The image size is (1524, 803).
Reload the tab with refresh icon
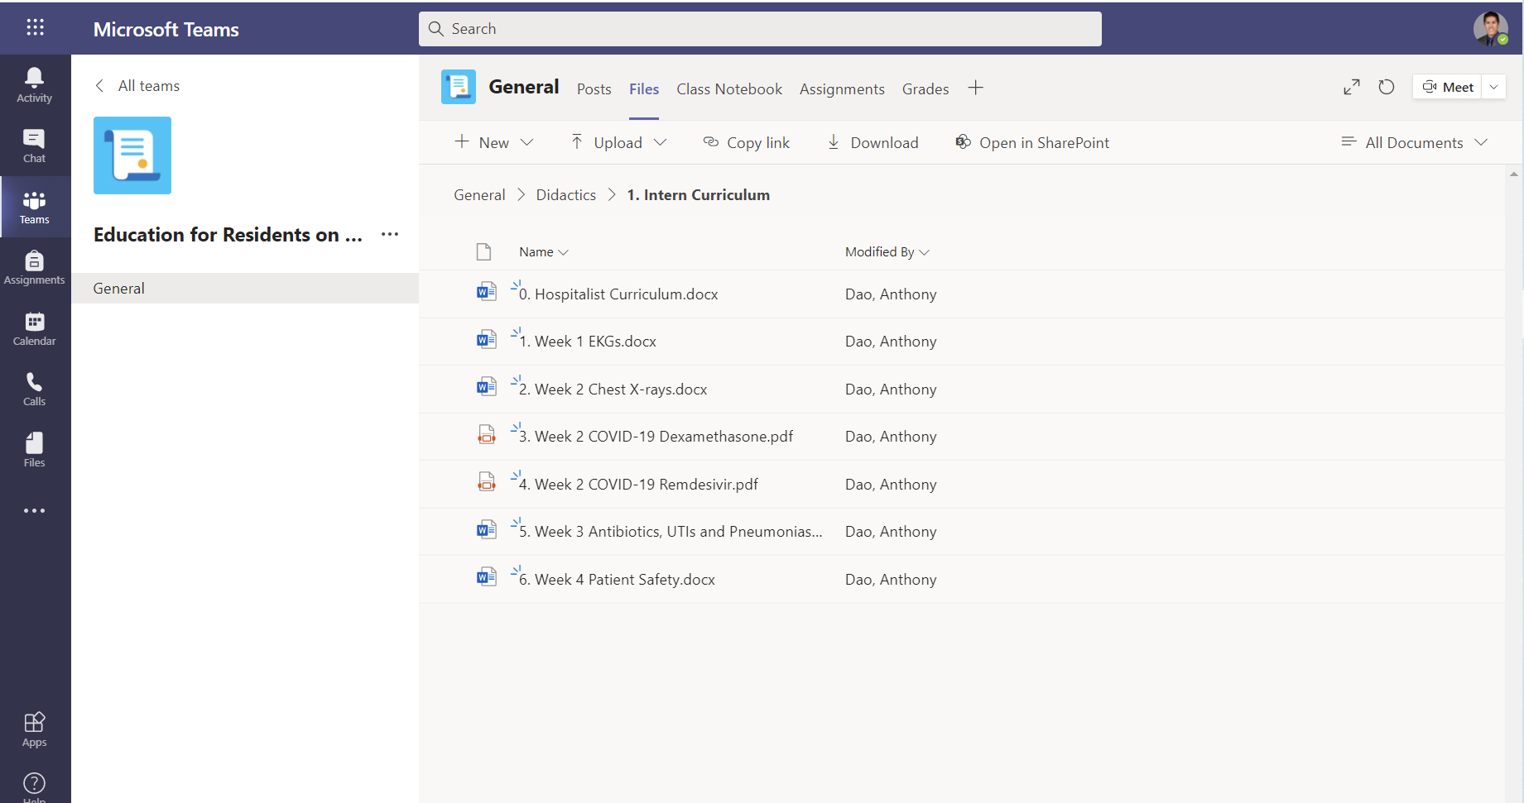point(1386,87)
